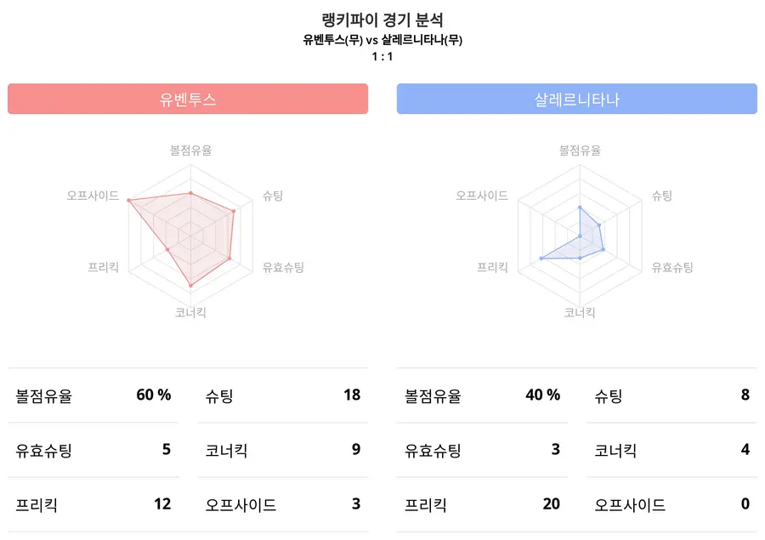This screenshot has height=540, width=765.
Task: Click Juventus 코너킥 value 9
Action: (x=356, y=449)
